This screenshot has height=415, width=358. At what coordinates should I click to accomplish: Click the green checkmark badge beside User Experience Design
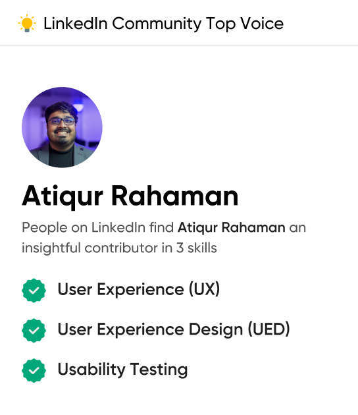[x=34, y=331]
